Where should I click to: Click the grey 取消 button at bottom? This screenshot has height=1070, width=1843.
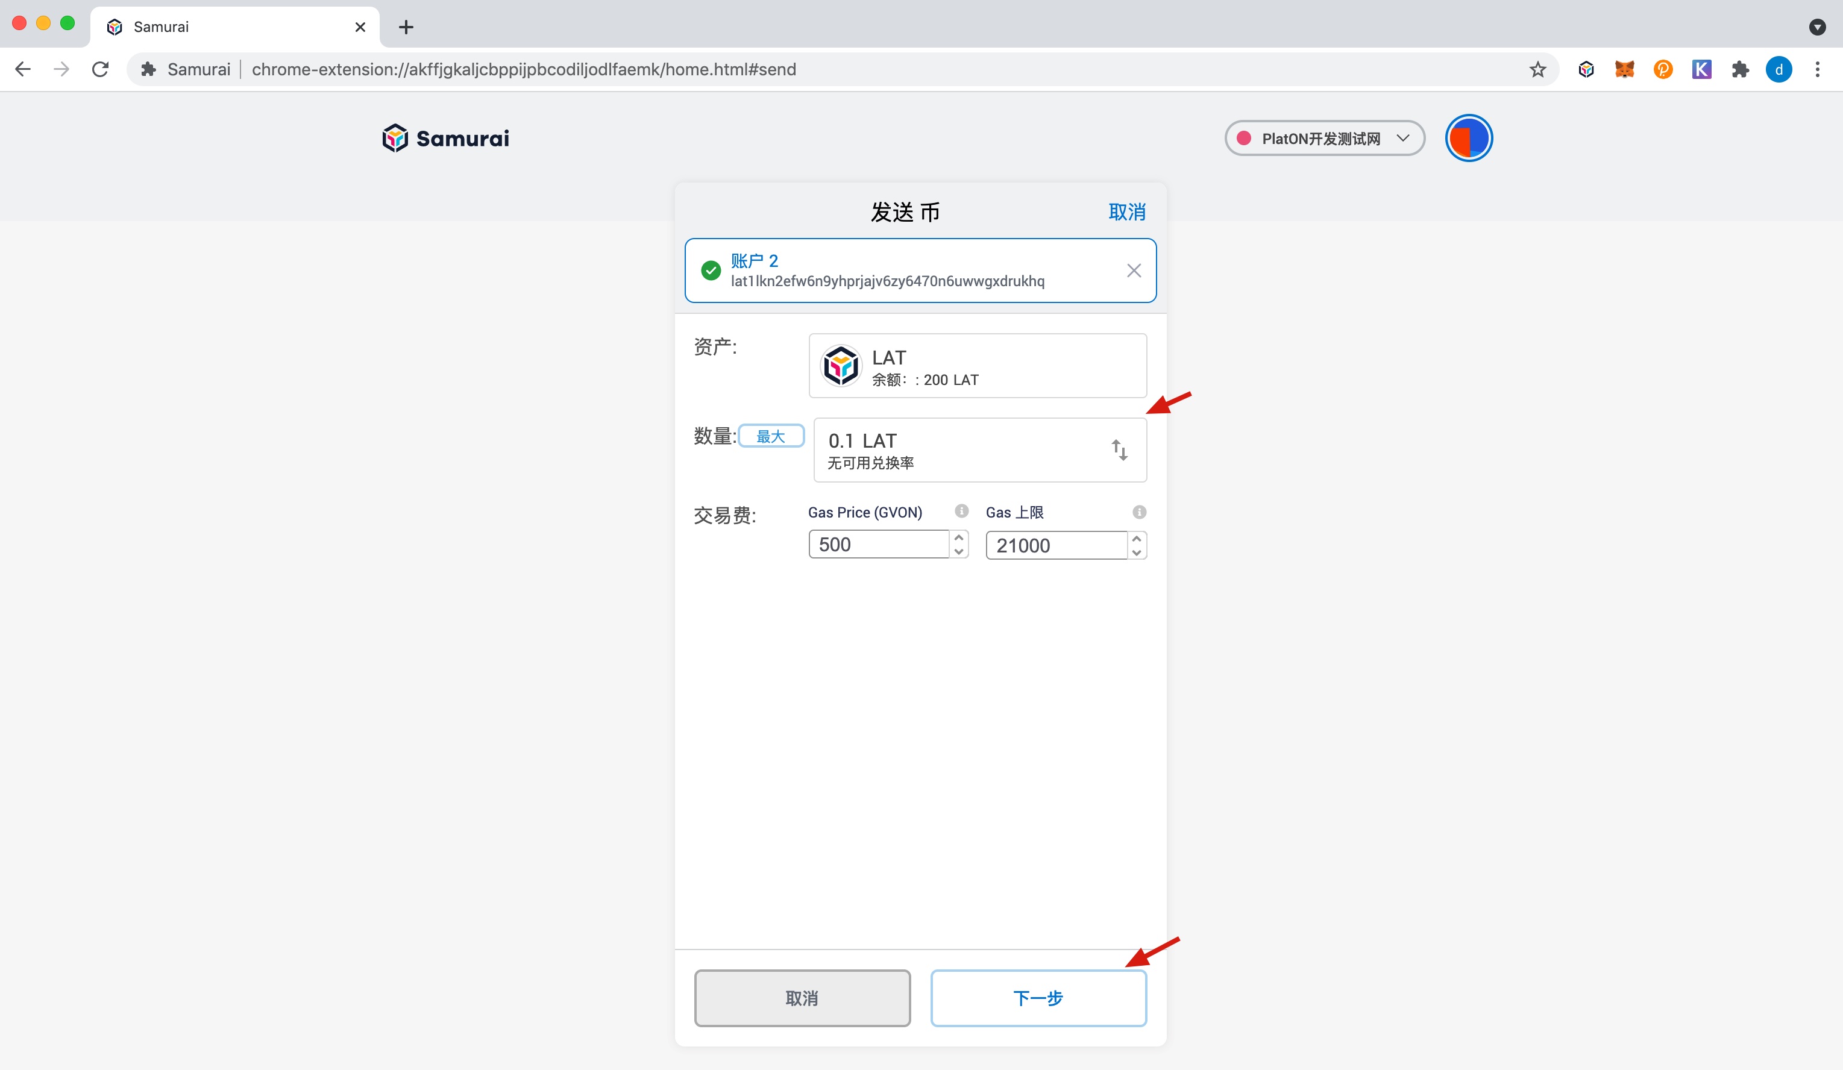(x=802, y=998)
